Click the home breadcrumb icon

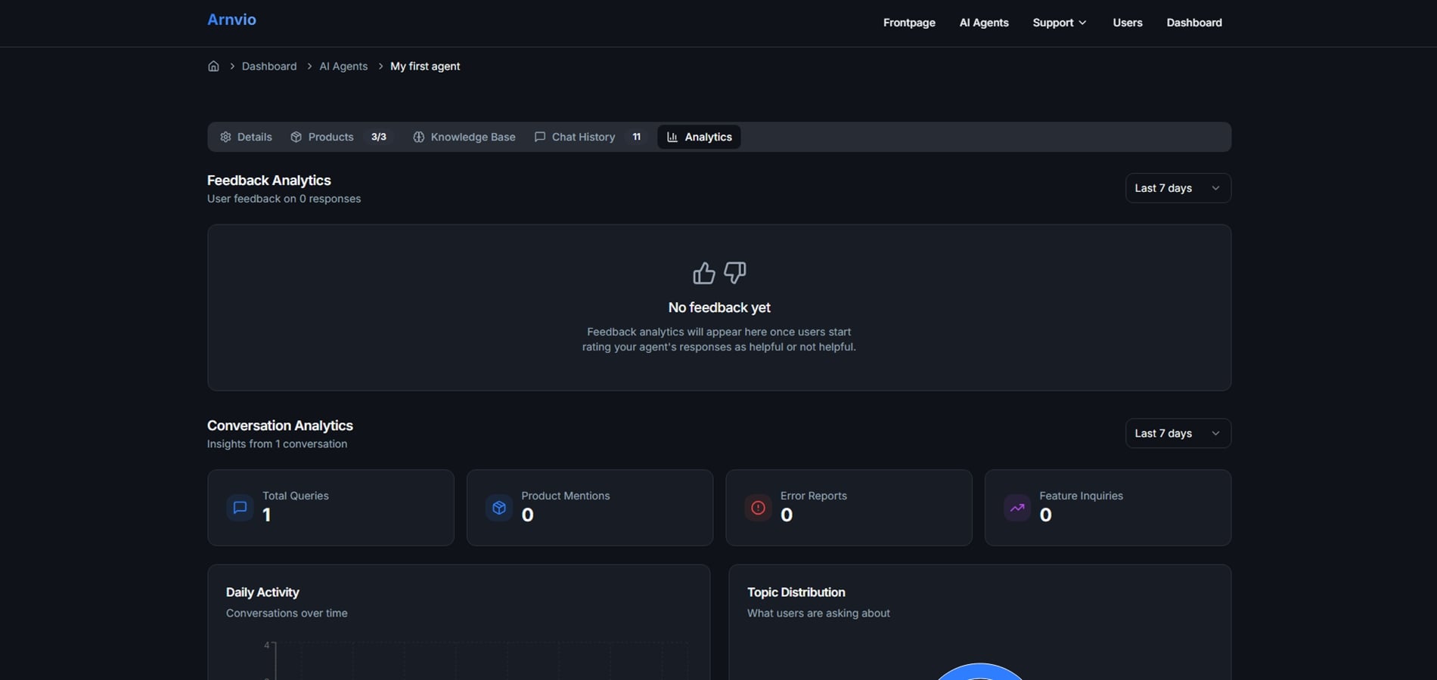click(x=213, y=66)
